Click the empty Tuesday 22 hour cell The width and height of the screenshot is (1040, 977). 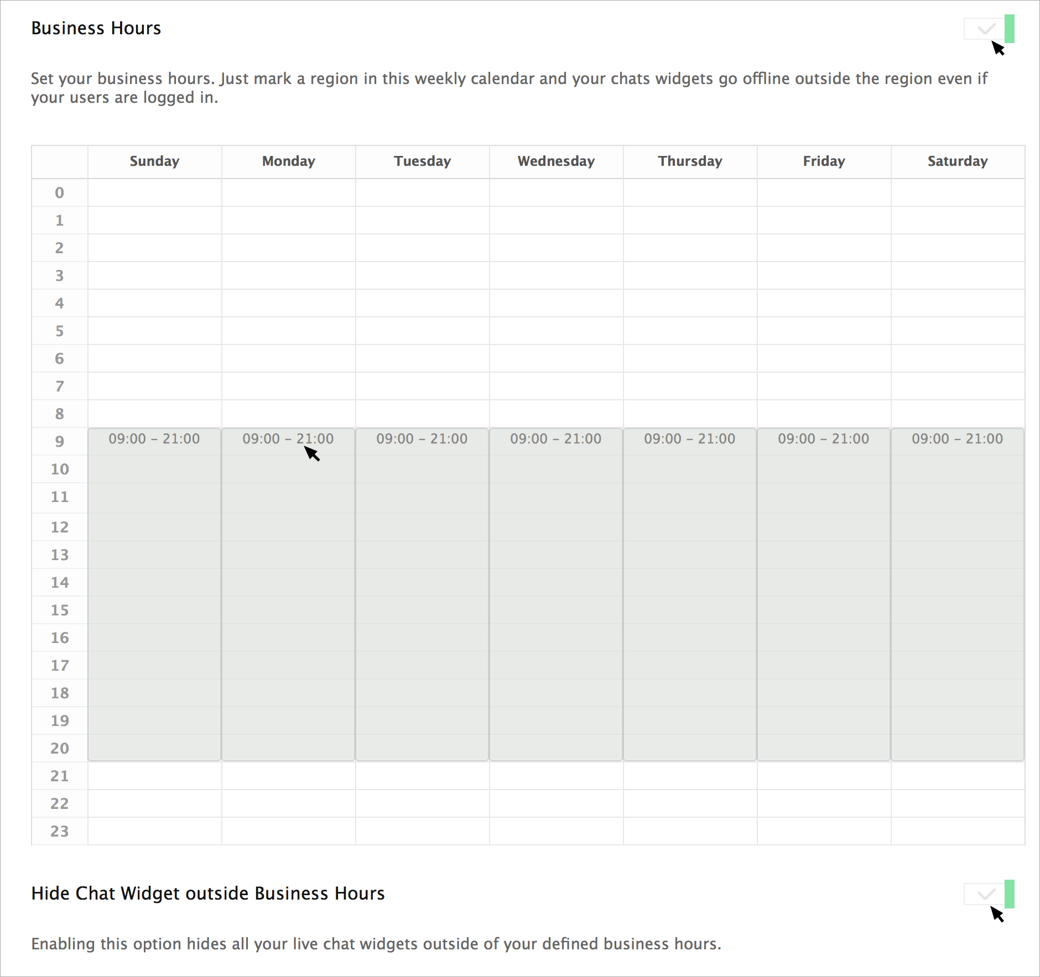coord(422,803)
